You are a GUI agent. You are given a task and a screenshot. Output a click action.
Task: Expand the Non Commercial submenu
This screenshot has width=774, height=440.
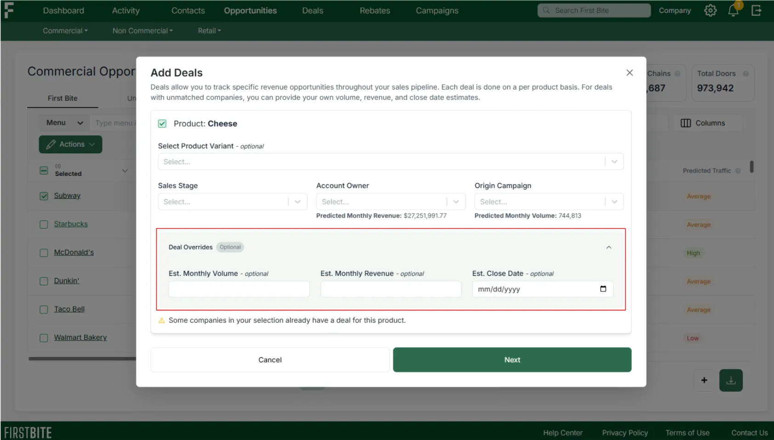click(142, 31)
